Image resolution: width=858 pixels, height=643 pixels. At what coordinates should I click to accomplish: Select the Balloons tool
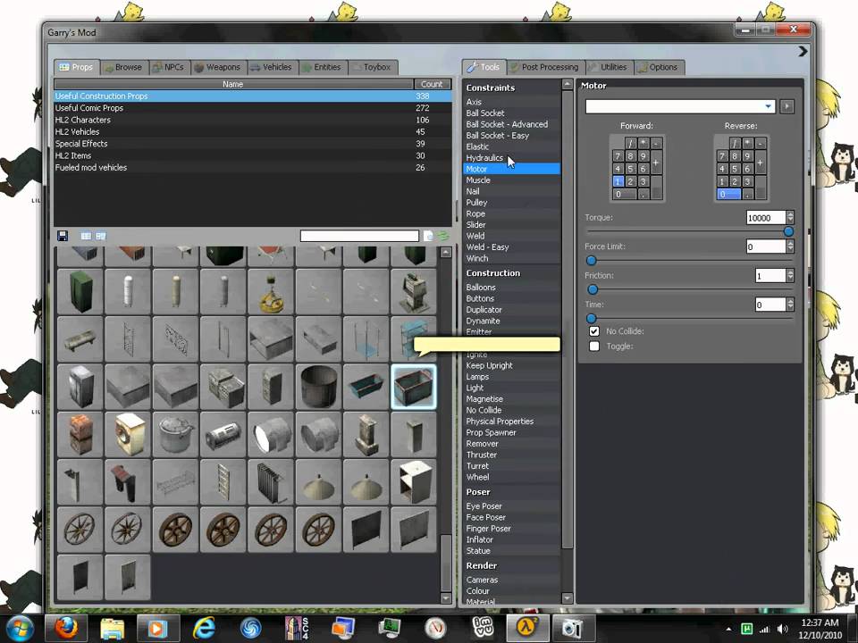[x=511, y=288]
